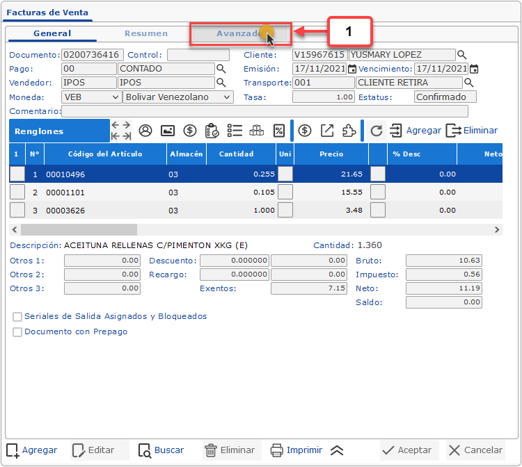
Task: Open the article image icon
Action: [x=167, y=131]
